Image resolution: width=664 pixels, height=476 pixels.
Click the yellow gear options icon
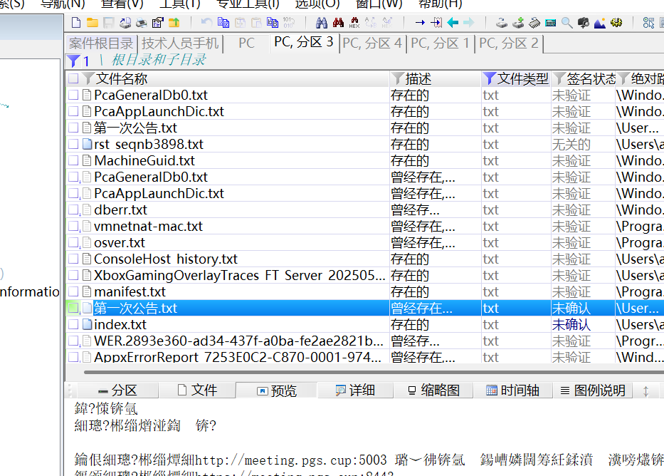pyautogui.click(x=616, y=23)
